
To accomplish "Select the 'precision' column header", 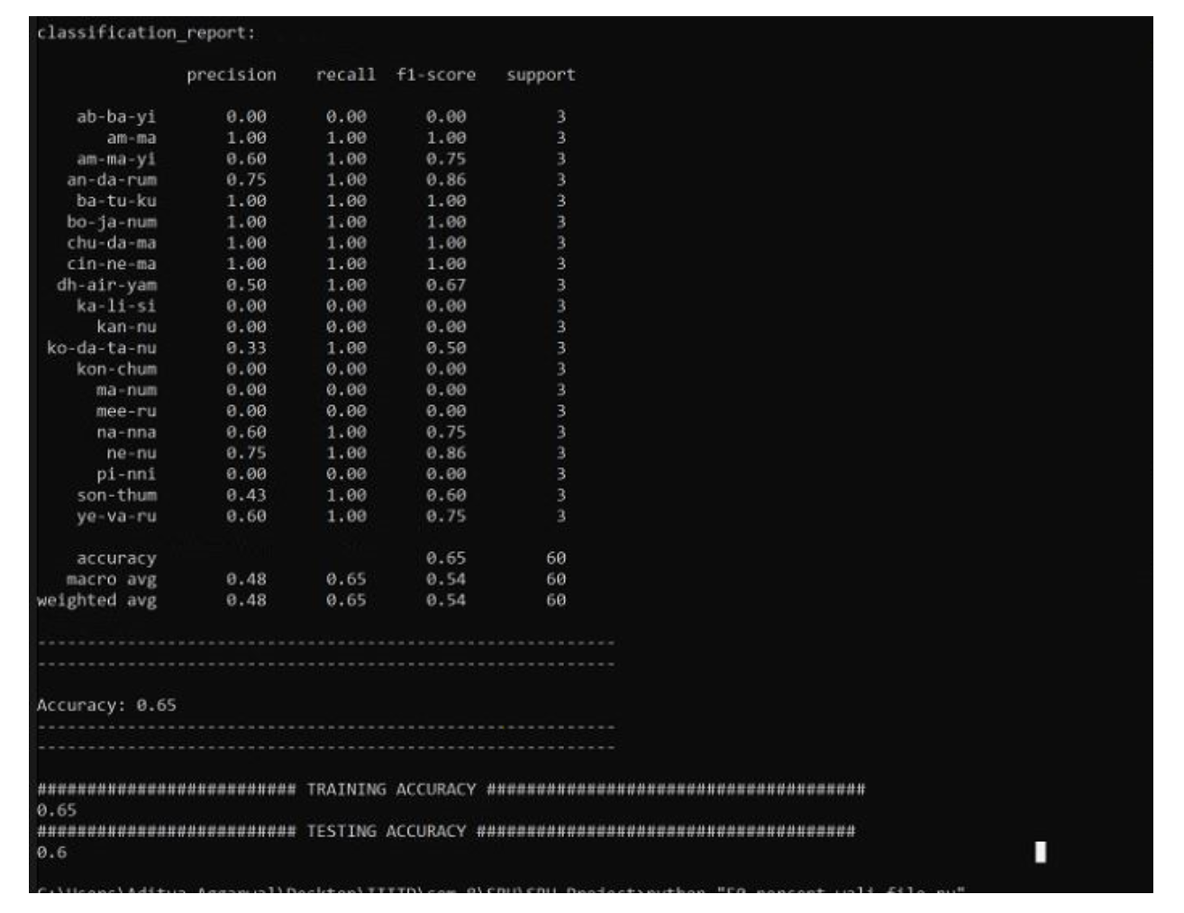I will (232, 76).
